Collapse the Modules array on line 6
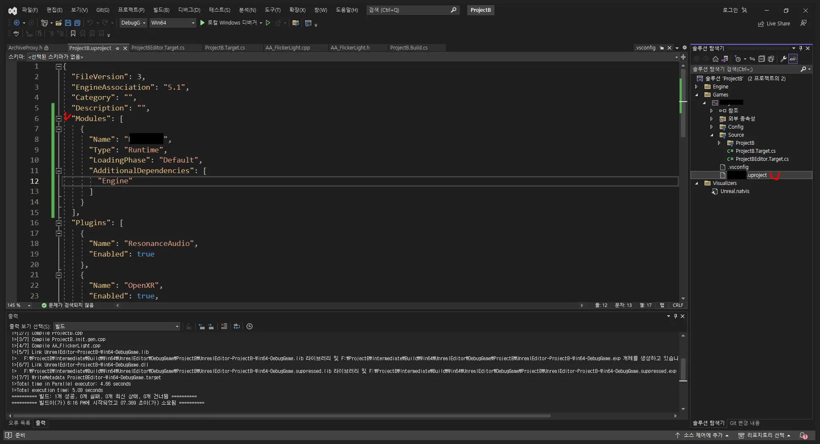Viewport: 820px width, 444px height. [x=59, y=119]
